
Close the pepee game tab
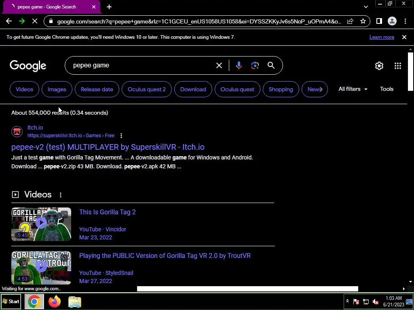tap(94, 7)
